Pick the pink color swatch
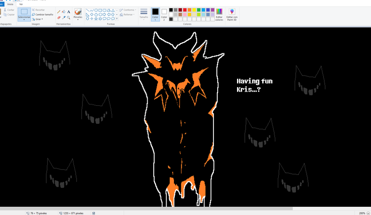 pyautogui.click(x=185, y=15)
